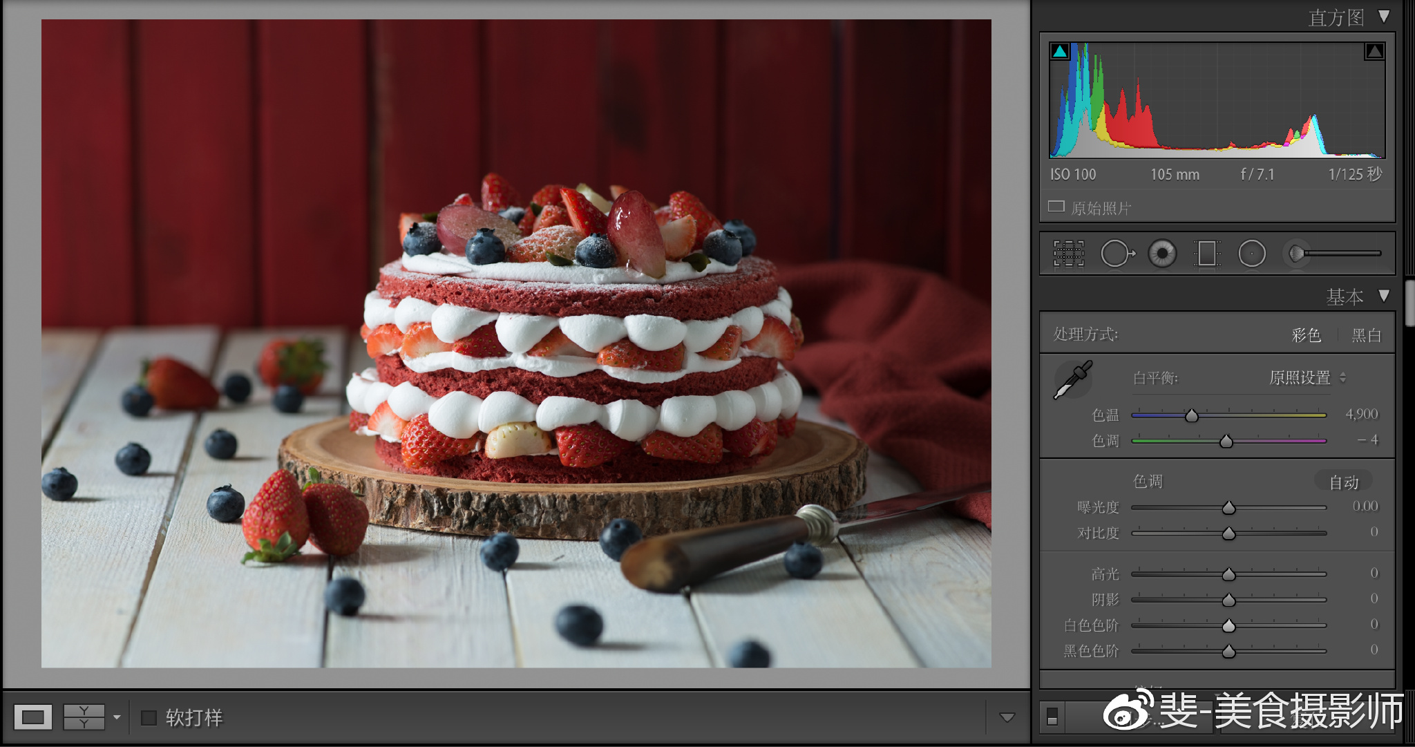The height and width of the screenshot is (747, 1415).
Task: Check the 原始照片 original photo box
Action: point(1056,207)
